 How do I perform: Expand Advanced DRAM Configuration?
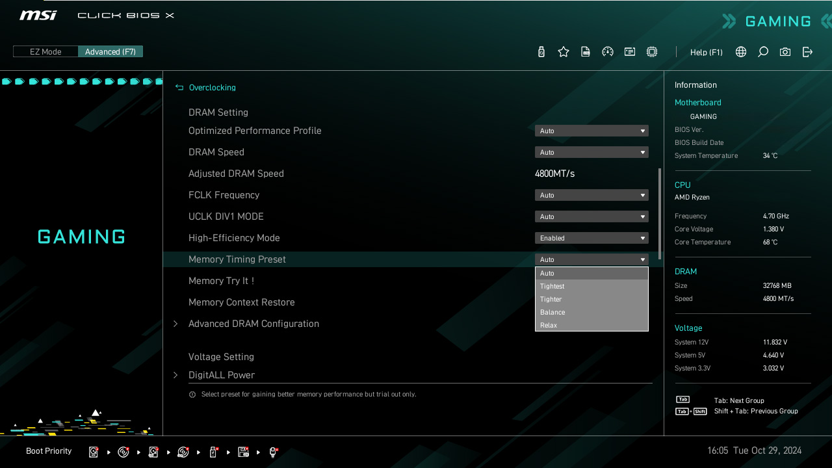(253, 323)
